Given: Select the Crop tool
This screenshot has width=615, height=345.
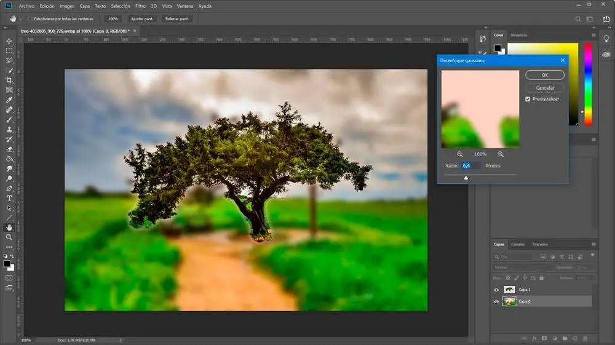Looking at the screenshot, I should 9,80.
